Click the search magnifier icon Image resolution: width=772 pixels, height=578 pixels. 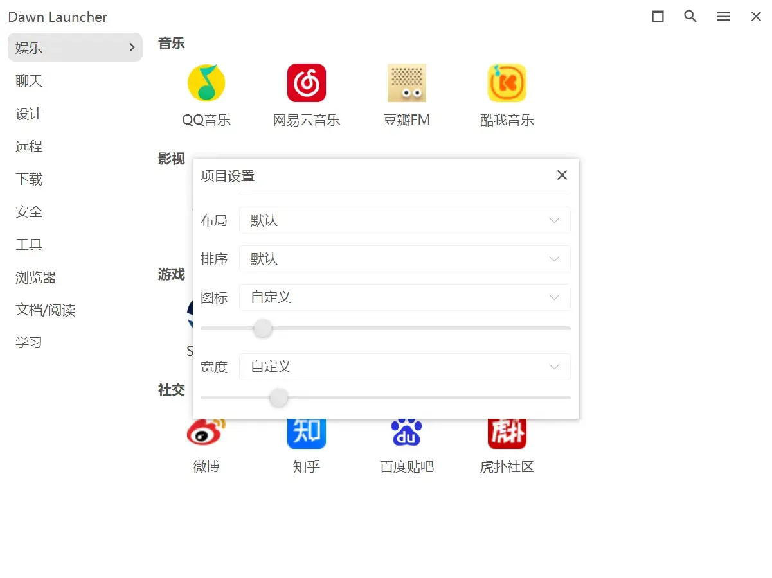[x=690, y=17]
